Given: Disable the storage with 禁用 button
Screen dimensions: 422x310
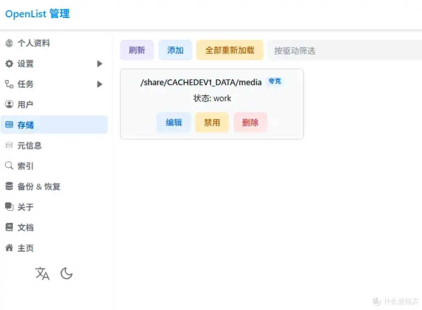Looking at the screenshot, I should 212,122.
